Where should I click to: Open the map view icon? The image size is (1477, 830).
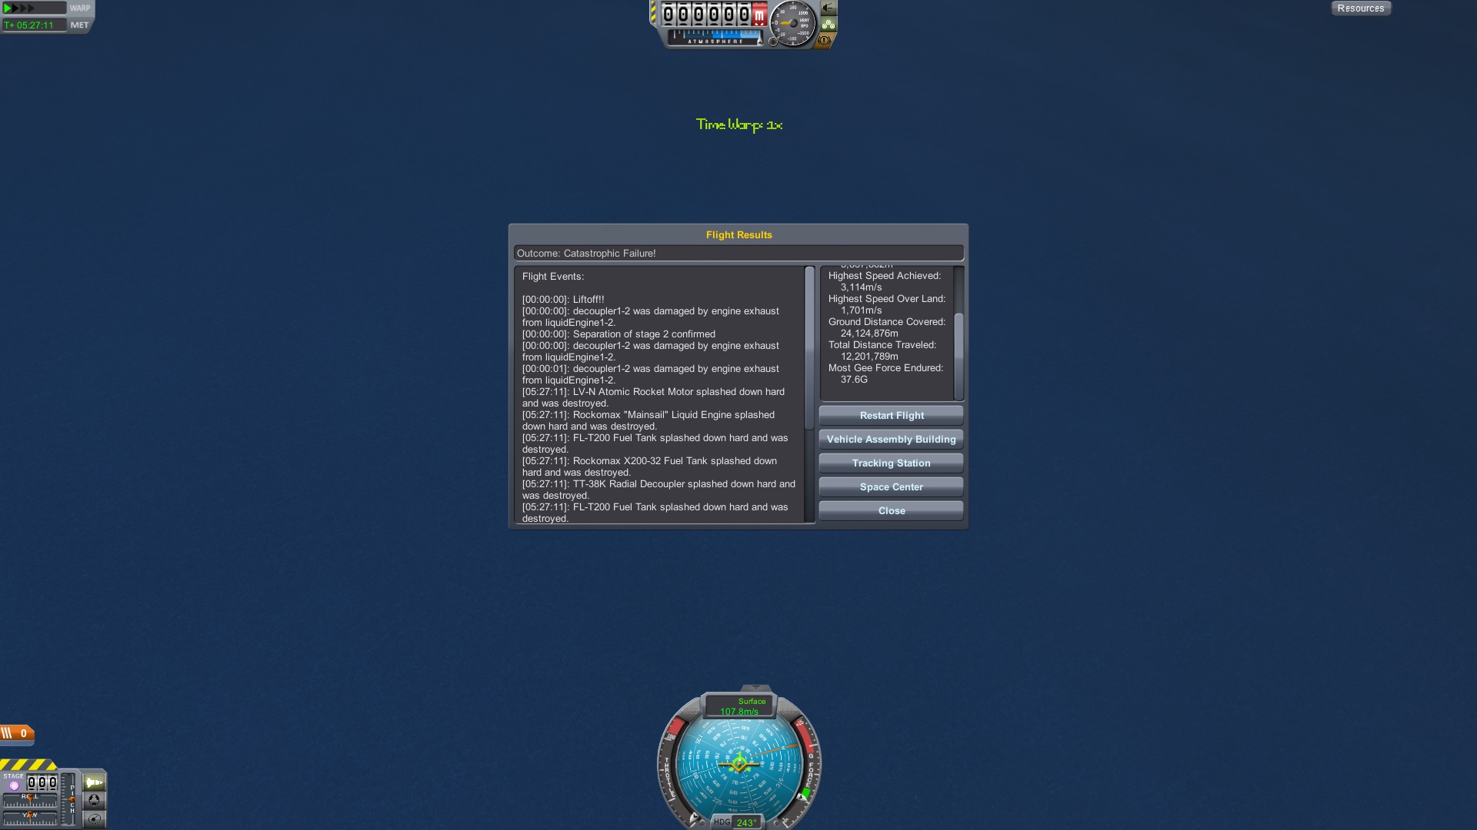point(94,818)
